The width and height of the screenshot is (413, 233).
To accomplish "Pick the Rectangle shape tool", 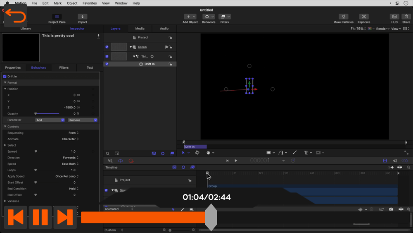I will (x=269, y=153).
